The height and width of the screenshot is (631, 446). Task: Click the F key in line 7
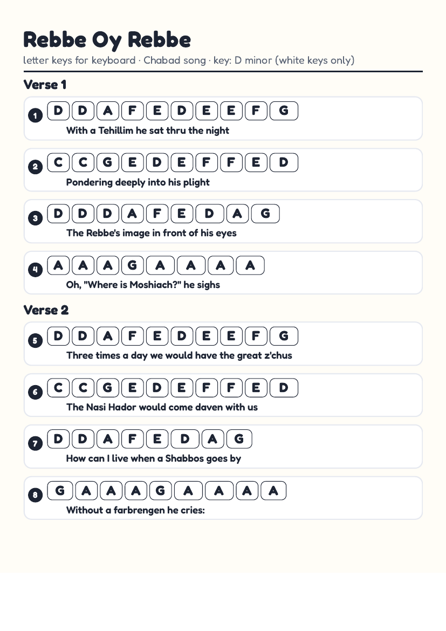point(133,438)
